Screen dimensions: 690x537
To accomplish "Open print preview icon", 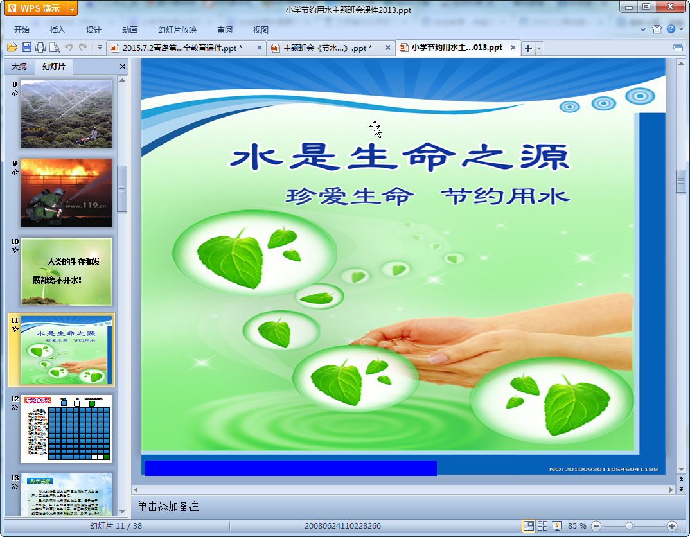I will click(55, 48).
